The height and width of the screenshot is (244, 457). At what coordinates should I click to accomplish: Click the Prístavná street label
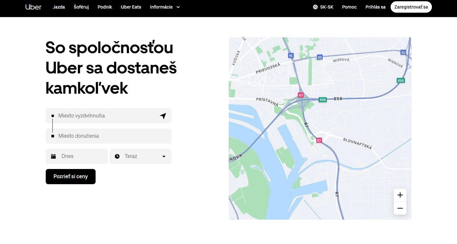267,102
